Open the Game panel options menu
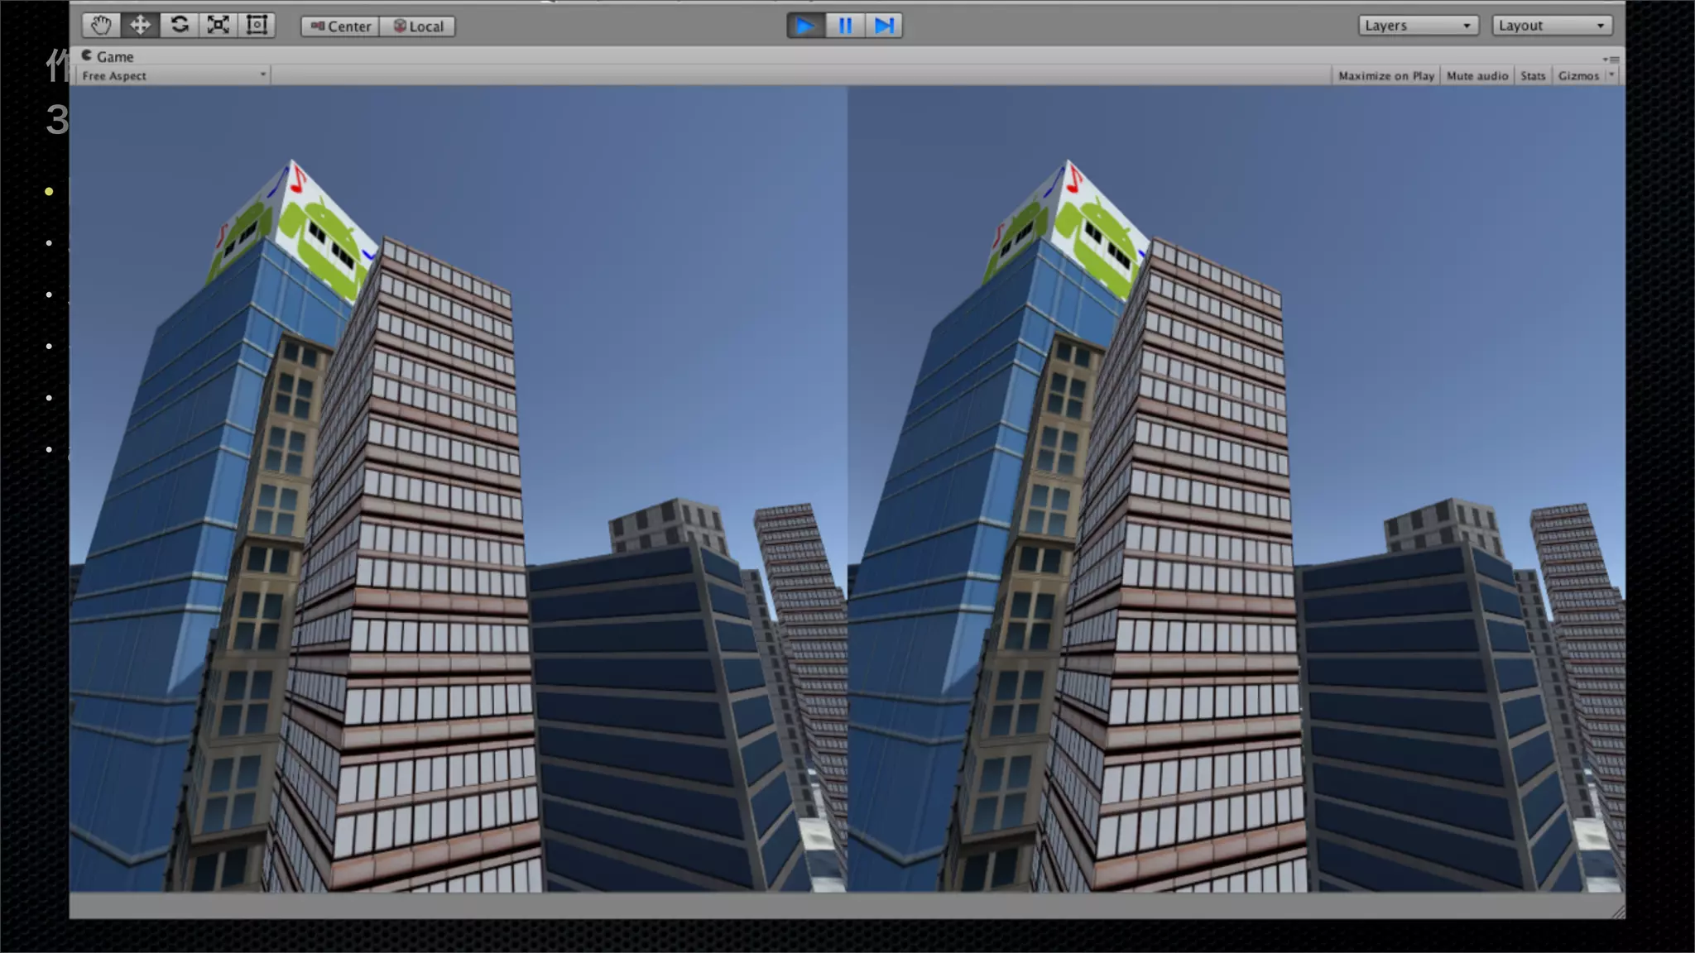1695x953 pixels. tap(1611, 59)
